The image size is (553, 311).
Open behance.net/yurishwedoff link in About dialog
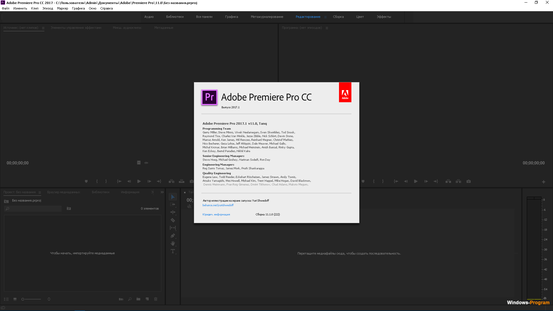218,205
